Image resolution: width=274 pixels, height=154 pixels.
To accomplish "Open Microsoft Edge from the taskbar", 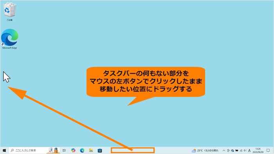I will 82,150.
